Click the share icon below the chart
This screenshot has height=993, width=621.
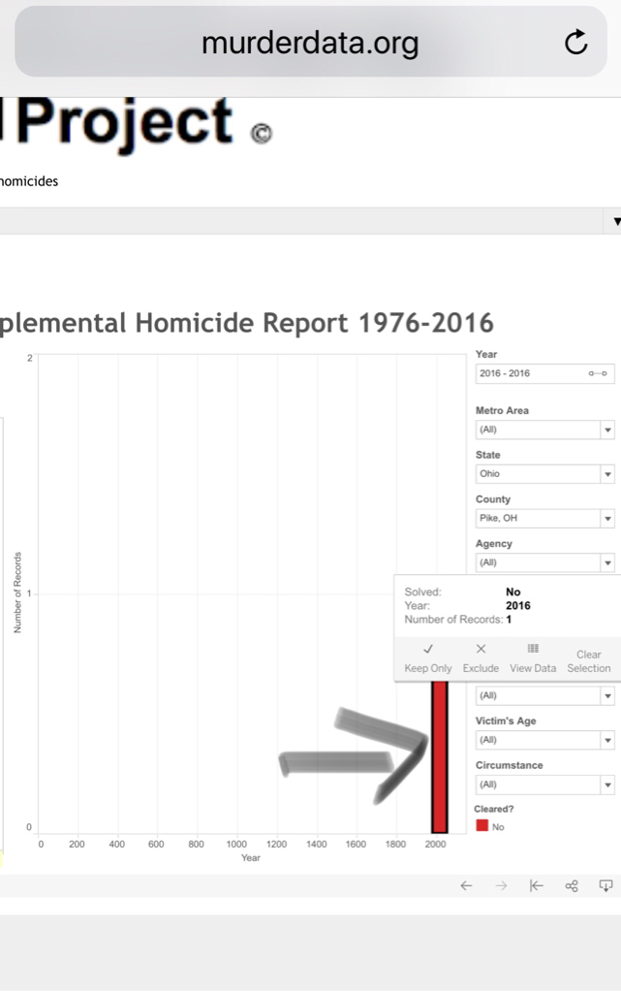[x=571, y=885]
